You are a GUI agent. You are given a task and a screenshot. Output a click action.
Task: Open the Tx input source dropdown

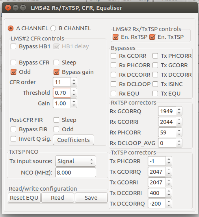(76, 161)
